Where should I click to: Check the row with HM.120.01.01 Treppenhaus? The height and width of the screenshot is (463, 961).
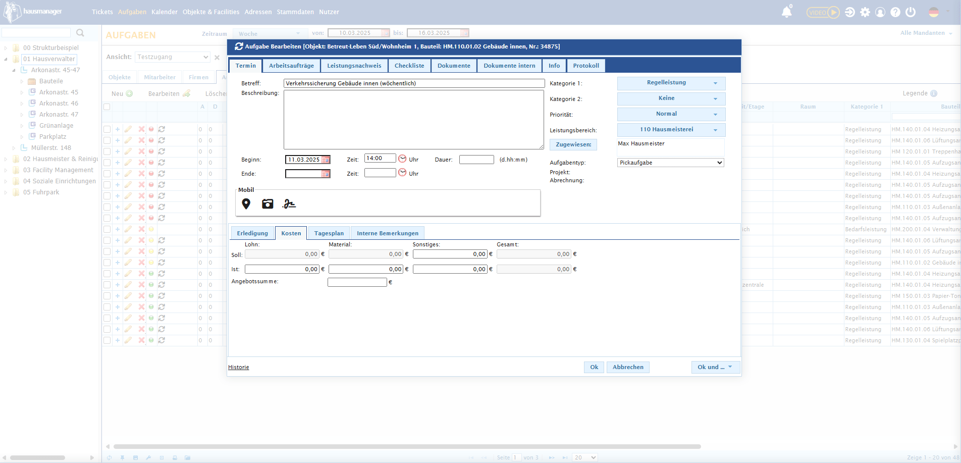tap(107, 151)
